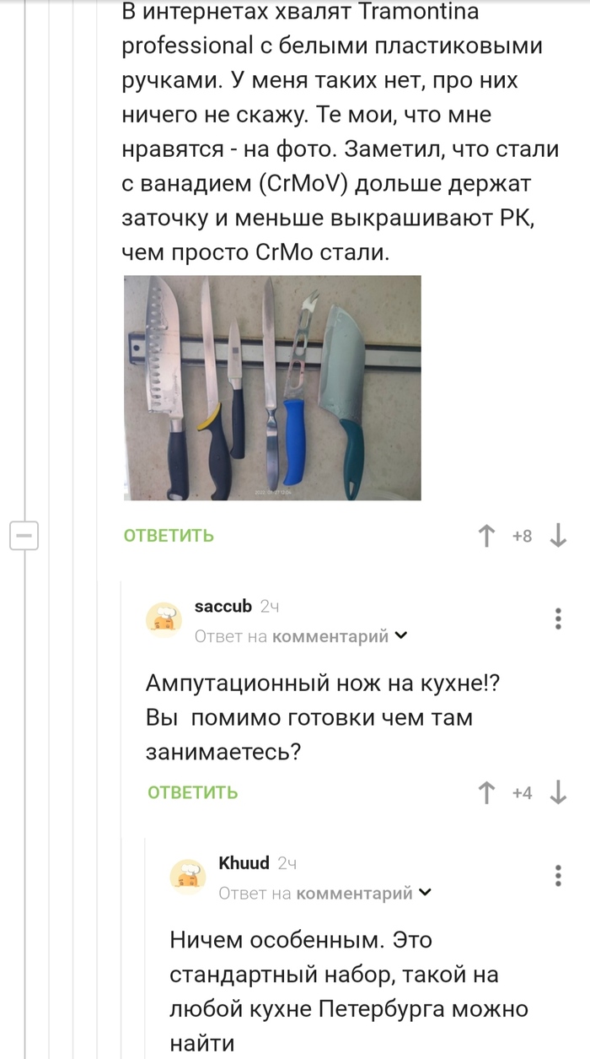Reply to saccub's comment
The width and height of the screenshot is (590, 1059).
(x=193, y=792)
